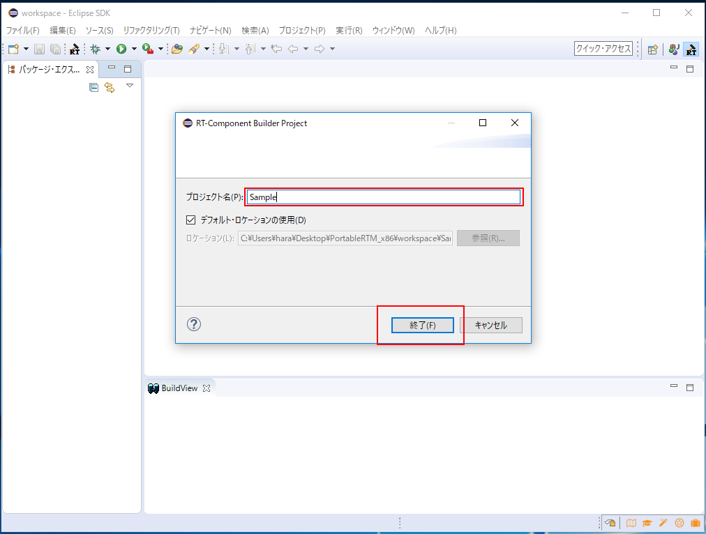Click the クイック・アクセス search box
706x534 pixels.
[x=603, y=49]
